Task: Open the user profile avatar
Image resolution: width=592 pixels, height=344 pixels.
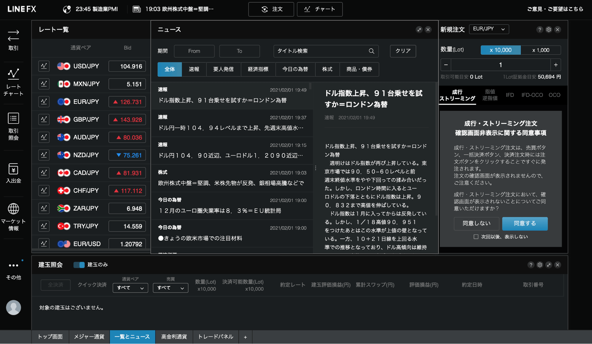Action: tap(13, 307)
